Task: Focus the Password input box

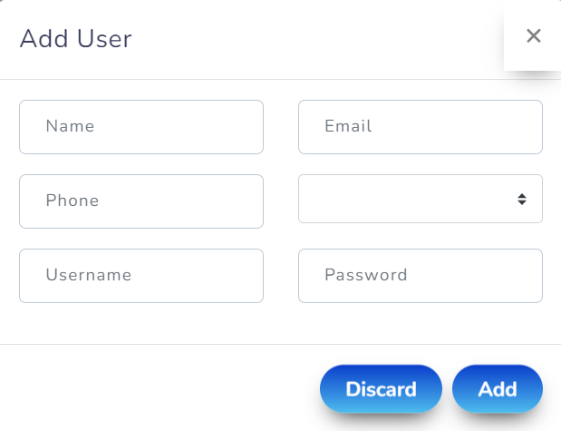Action: (x=421, y=276)
